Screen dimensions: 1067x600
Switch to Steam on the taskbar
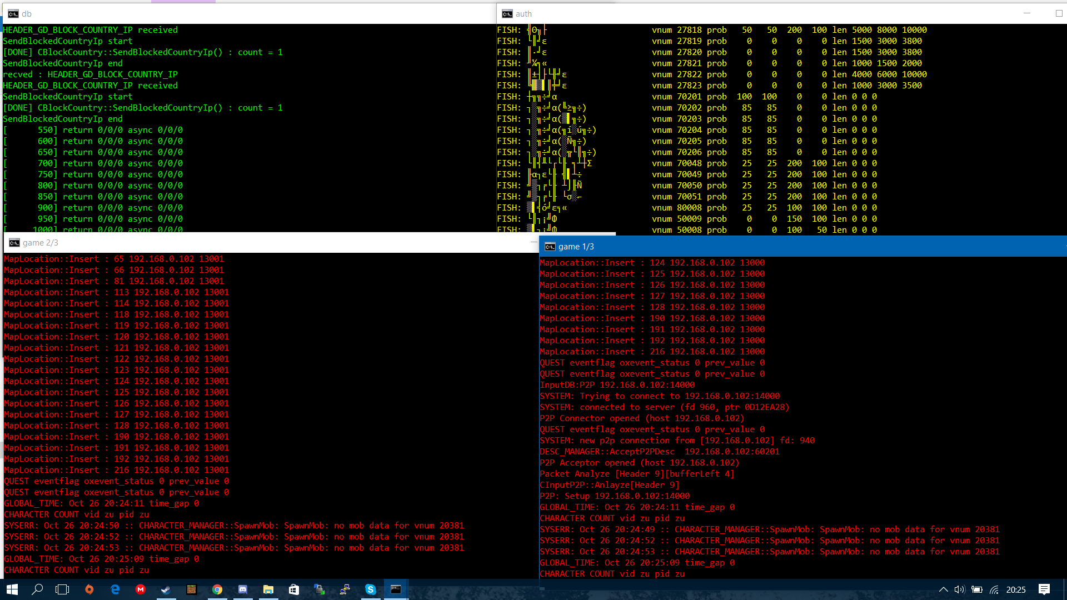pos(166,589)
